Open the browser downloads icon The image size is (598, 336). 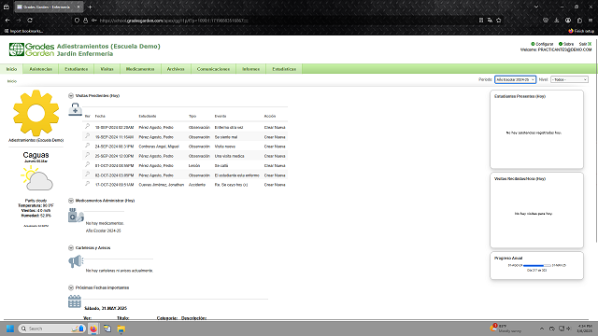point(557,21)
